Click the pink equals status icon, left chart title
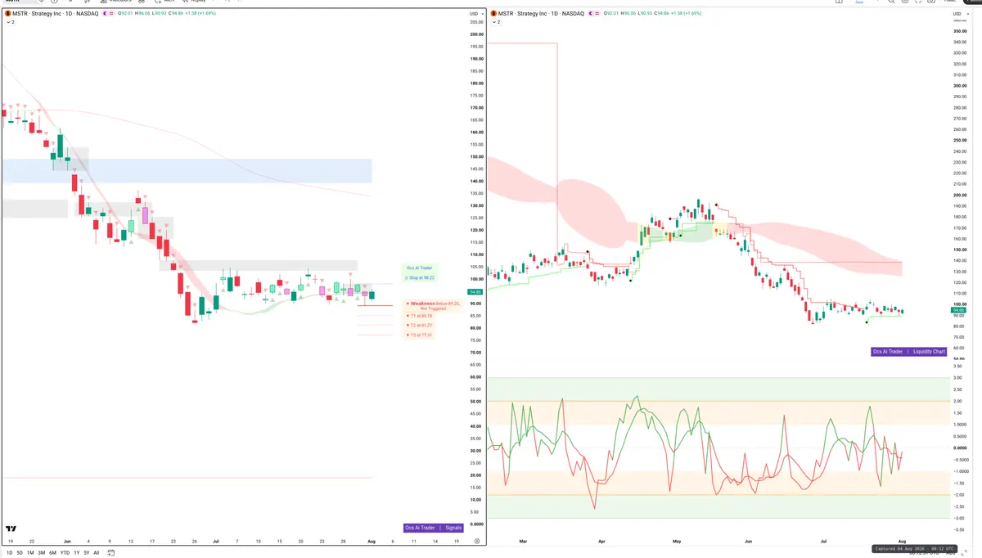Viewport: 982px width, 558px height. (x=112, y=14)
